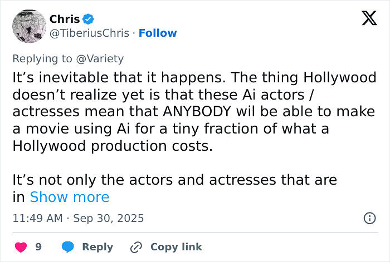The width and height of the screenshot is (390, 262).
Task: Open the @Variety mention link
Action: coord(101,58)
